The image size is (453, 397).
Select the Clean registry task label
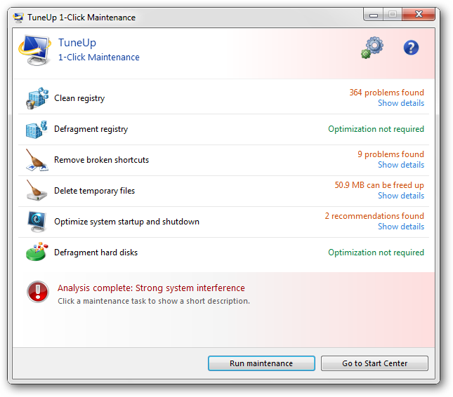click(79, 98)
